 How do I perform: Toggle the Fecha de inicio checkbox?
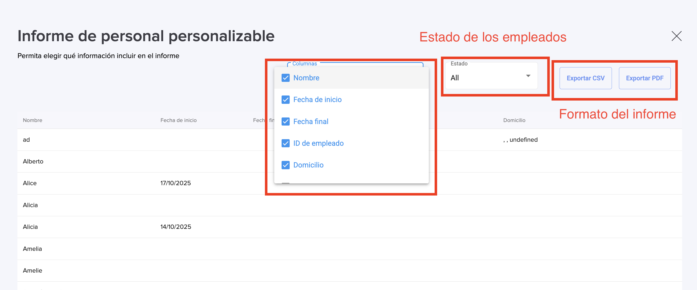click(285, 100)
